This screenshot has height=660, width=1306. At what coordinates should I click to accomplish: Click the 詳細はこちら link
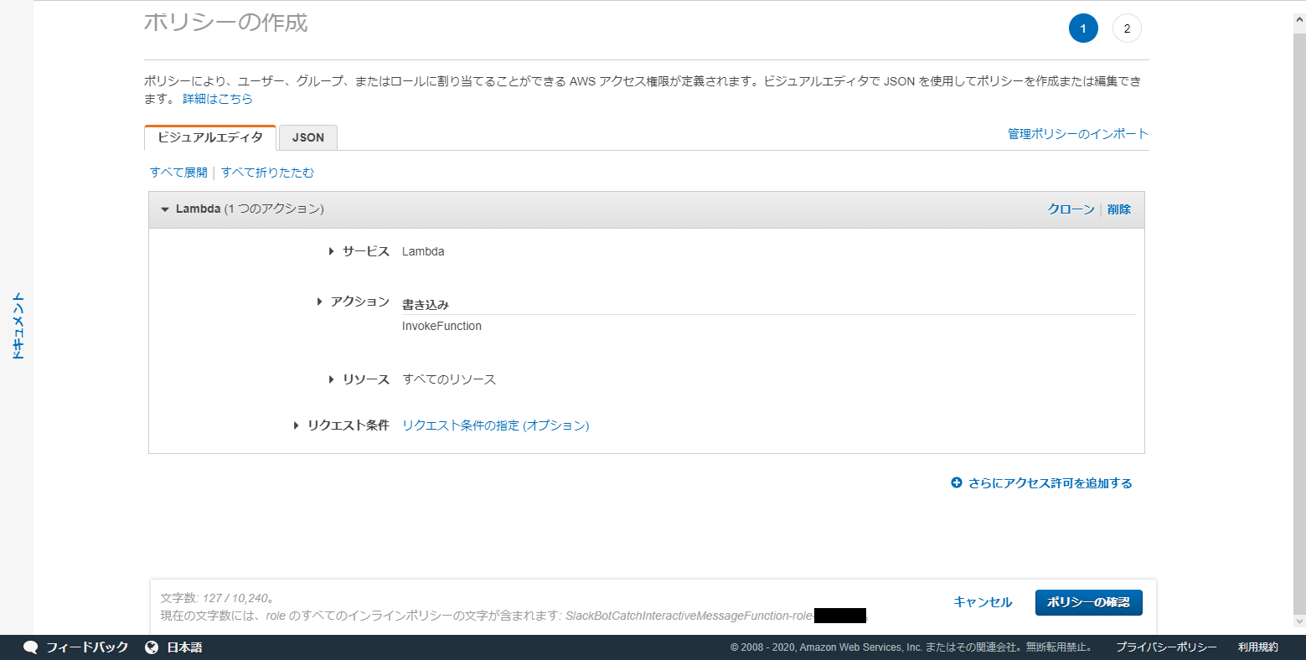218,99
